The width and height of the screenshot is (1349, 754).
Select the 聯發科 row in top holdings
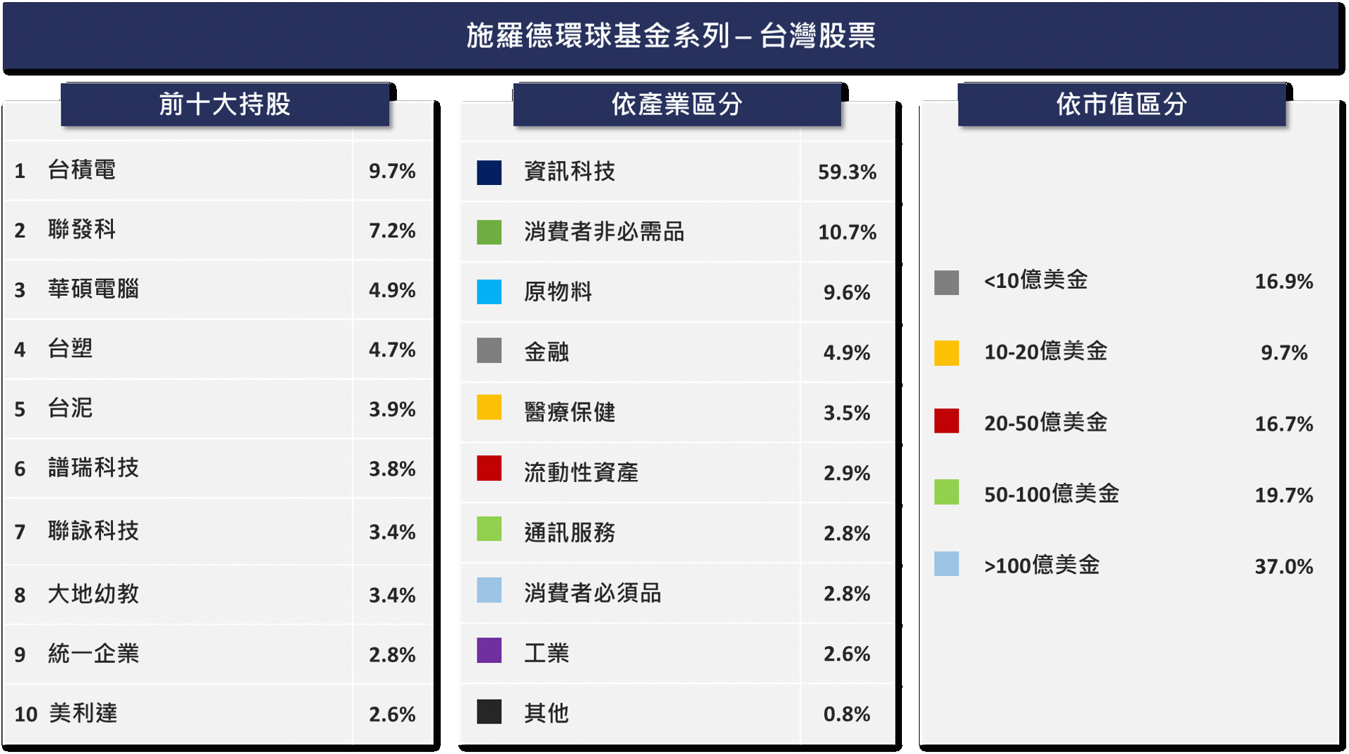coord(218,230)
